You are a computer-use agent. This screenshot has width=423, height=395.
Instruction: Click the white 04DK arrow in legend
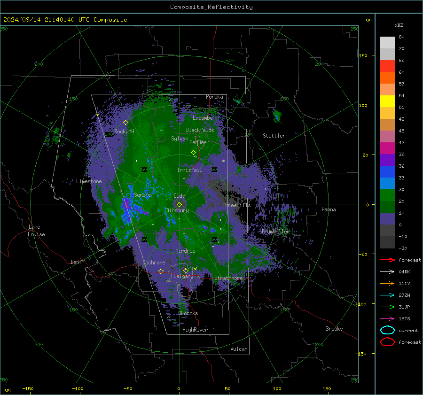387,271
